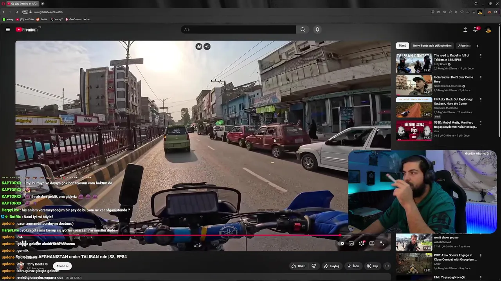Select the Itchy Boots adlı yükleyiciden chip
Viewport: 501px width, 281px height.
432,46
